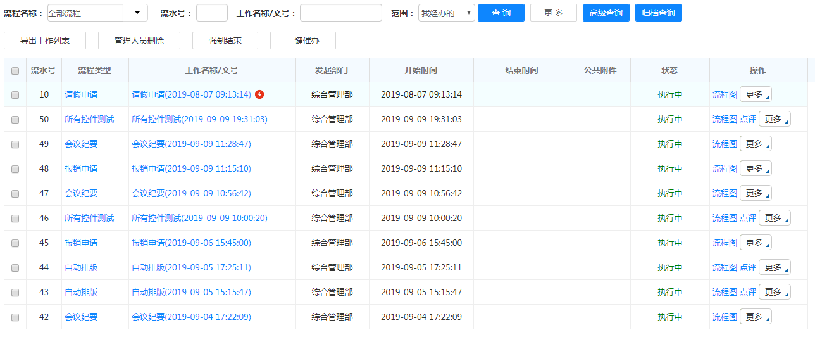The width and height of the screenshot is (815, 337).
Task: Open the 更多 menu for serial number 42
Action: 756,317
